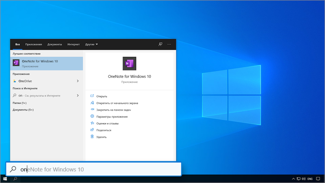This screenshot has width=325, height=183.
Task: Open the OneDrive app result
Action: tap(46, 81)
